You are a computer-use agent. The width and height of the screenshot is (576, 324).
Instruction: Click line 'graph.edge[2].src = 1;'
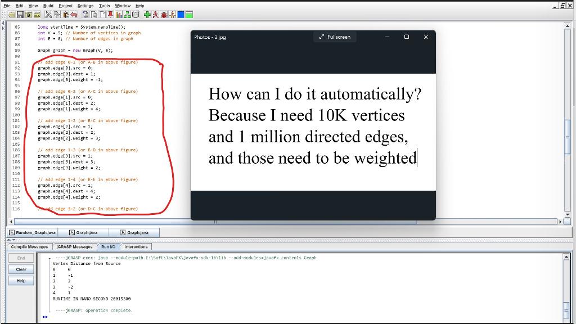point(65,127)
